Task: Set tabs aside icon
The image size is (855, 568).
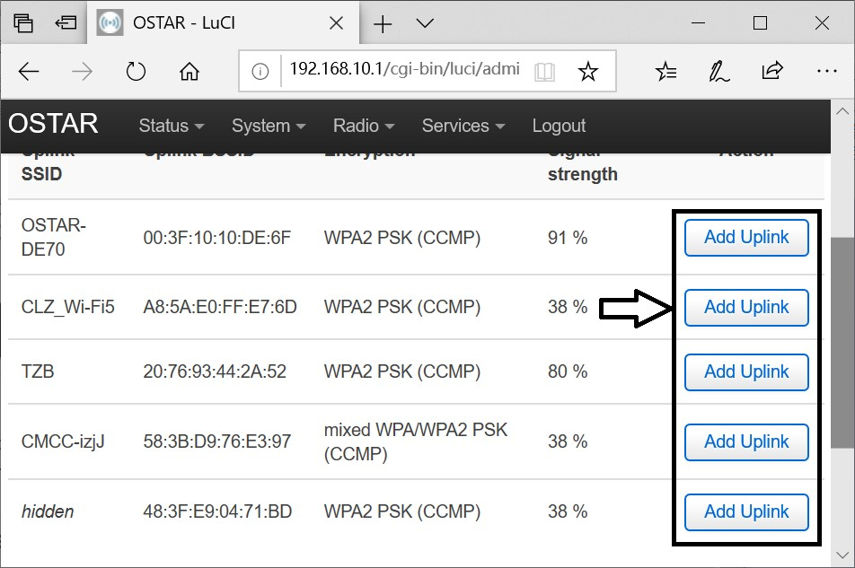Action: 66,23
